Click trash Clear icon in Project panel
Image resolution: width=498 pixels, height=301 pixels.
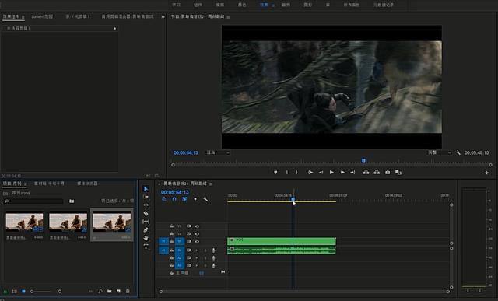(x=128, y=291)
